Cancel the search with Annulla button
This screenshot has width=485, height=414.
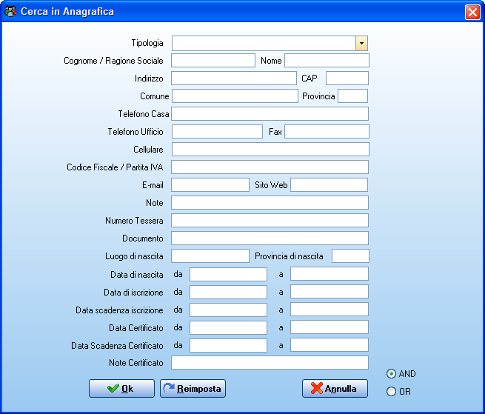(x=335, y=388)
